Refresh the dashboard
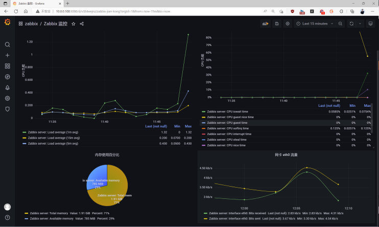Image resolution: width=379 pixels, height=227 pixels. (351, 24)
